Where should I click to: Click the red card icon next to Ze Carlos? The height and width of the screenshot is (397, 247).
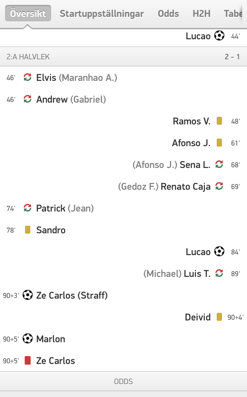pos(28,360)
